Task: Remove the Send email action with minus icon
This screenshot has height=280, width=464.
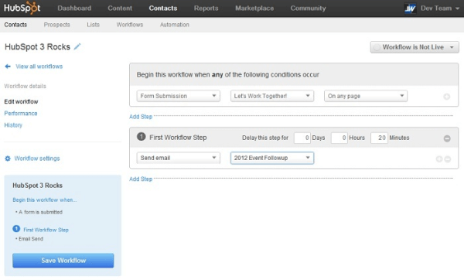Action: pos(448,159)
